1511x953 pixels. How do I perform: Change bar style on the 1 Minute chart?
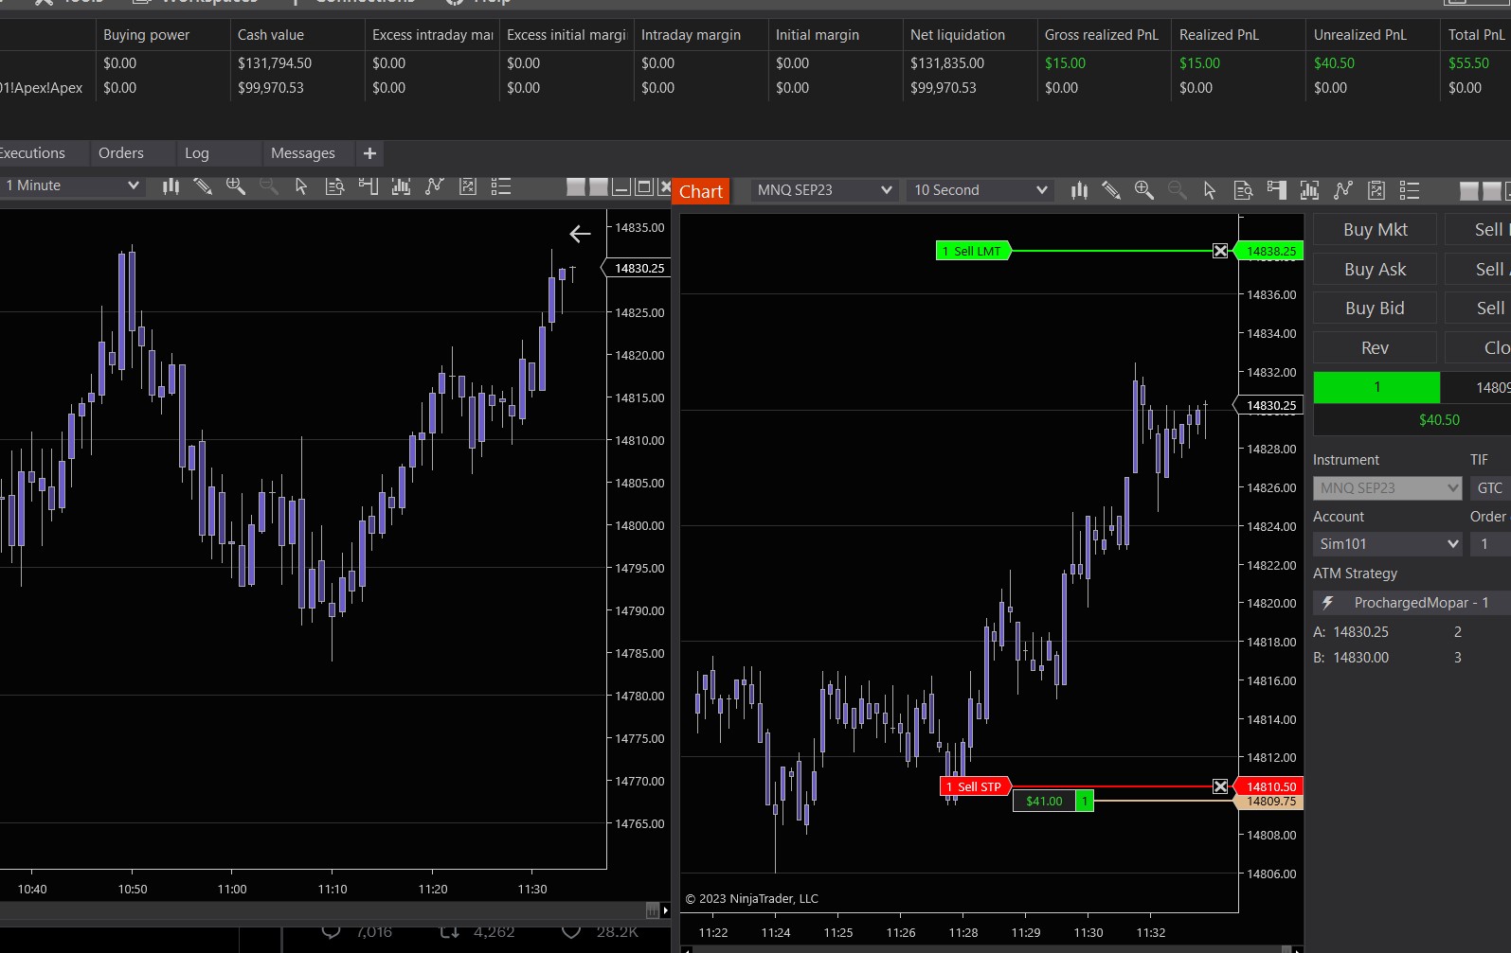(171, 186)
